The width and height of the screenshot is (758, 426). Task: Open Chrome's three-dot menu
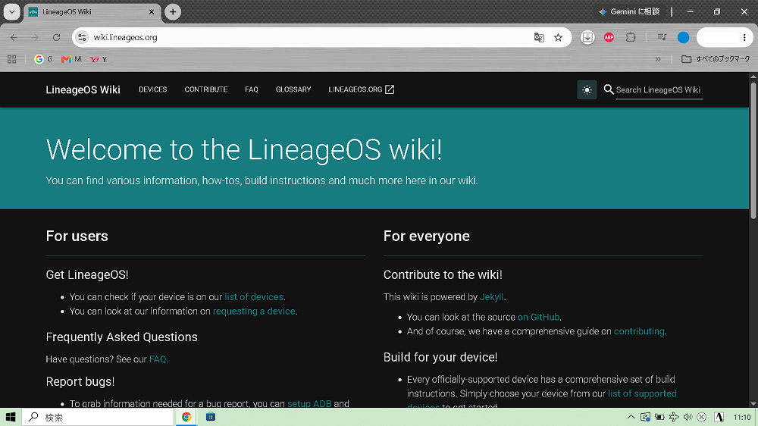744,37
